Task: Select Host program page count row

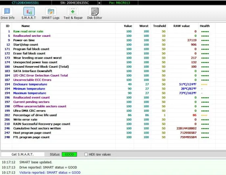Action: tap(108, 133)
